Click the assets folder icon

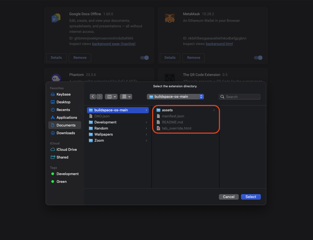tap(158, 110)
